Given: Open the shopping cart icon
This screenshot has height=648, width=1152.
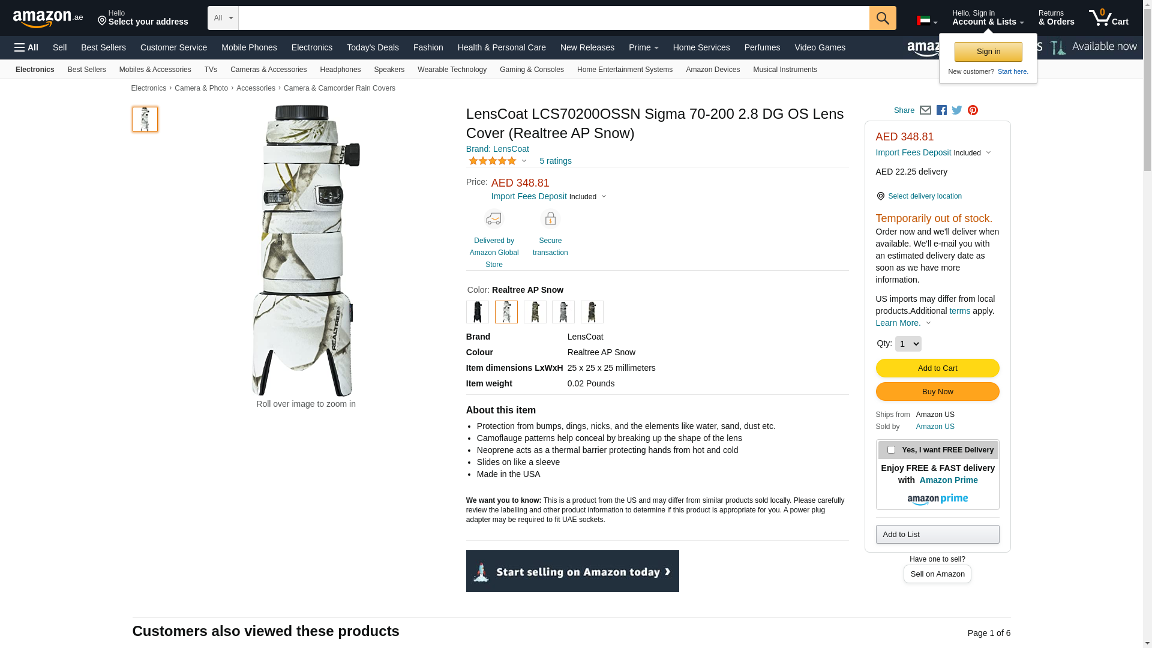Looking at the screenshot, I should tap(1109, 18).
